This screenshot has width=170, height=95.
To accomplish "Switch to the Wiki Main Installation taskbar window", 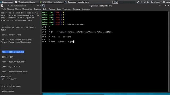I will pos(52,2).
